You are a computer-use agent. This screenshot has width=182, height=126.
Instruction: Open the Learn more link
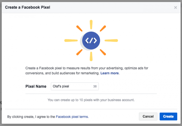pyautogui.click(x=109, y=73)
